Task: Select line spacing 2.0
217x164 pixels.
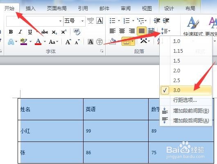Action: [186, 71]
